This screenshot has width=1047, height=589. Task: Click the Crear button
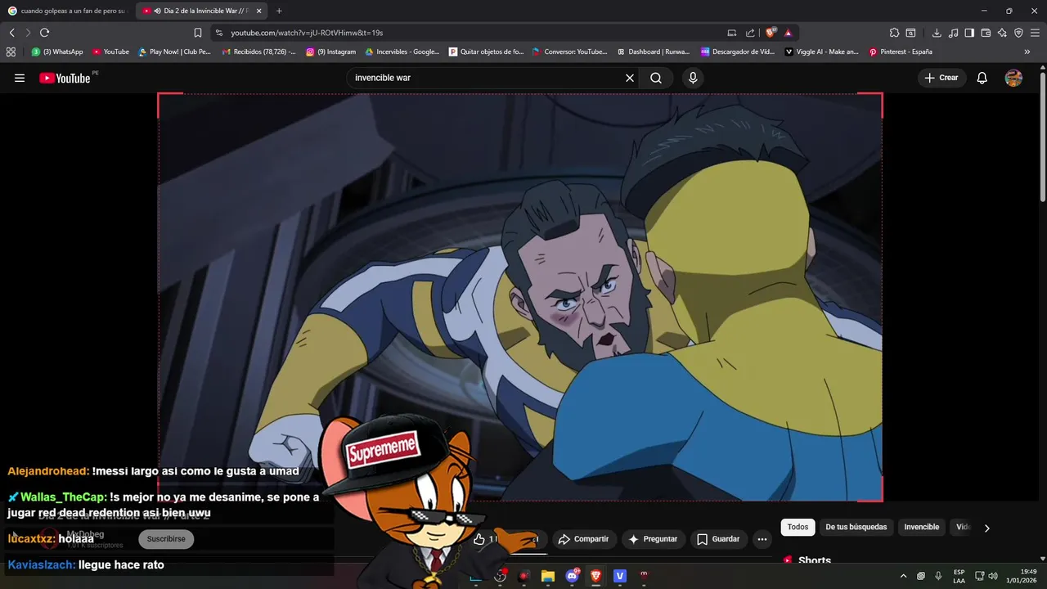click(x=941, y=78)
